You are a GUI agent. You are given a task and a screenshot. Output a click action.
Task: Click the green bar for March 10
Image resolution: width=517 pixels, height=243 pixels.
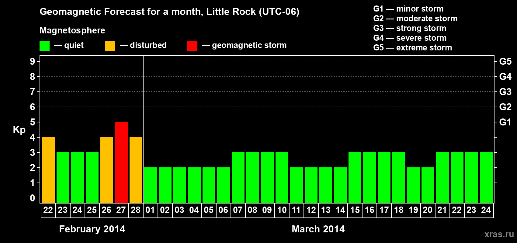[282, 178]
